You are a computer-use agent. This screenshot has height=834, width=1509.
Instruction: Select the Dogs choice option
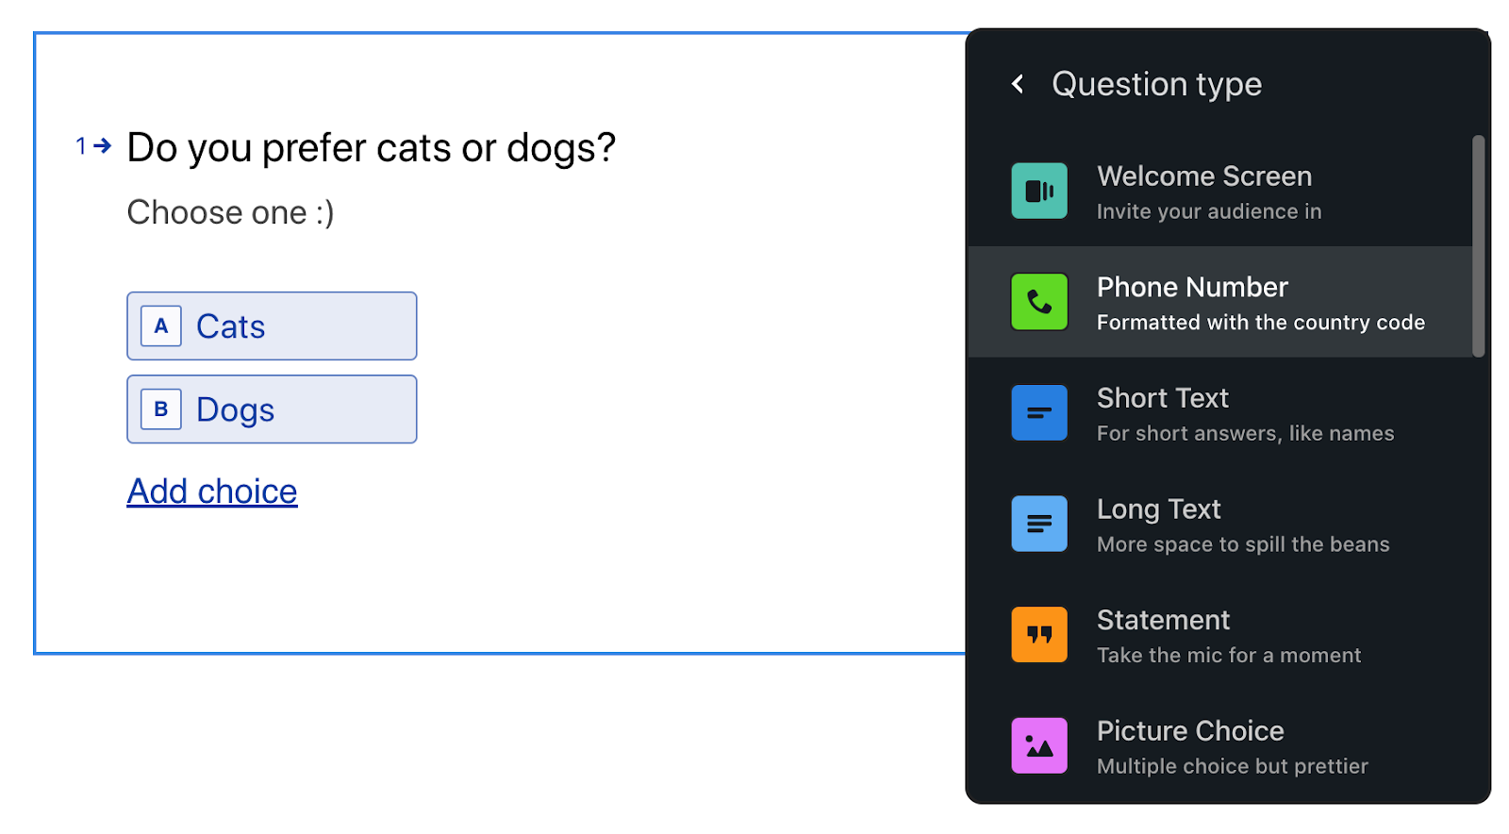coord(272,409)
